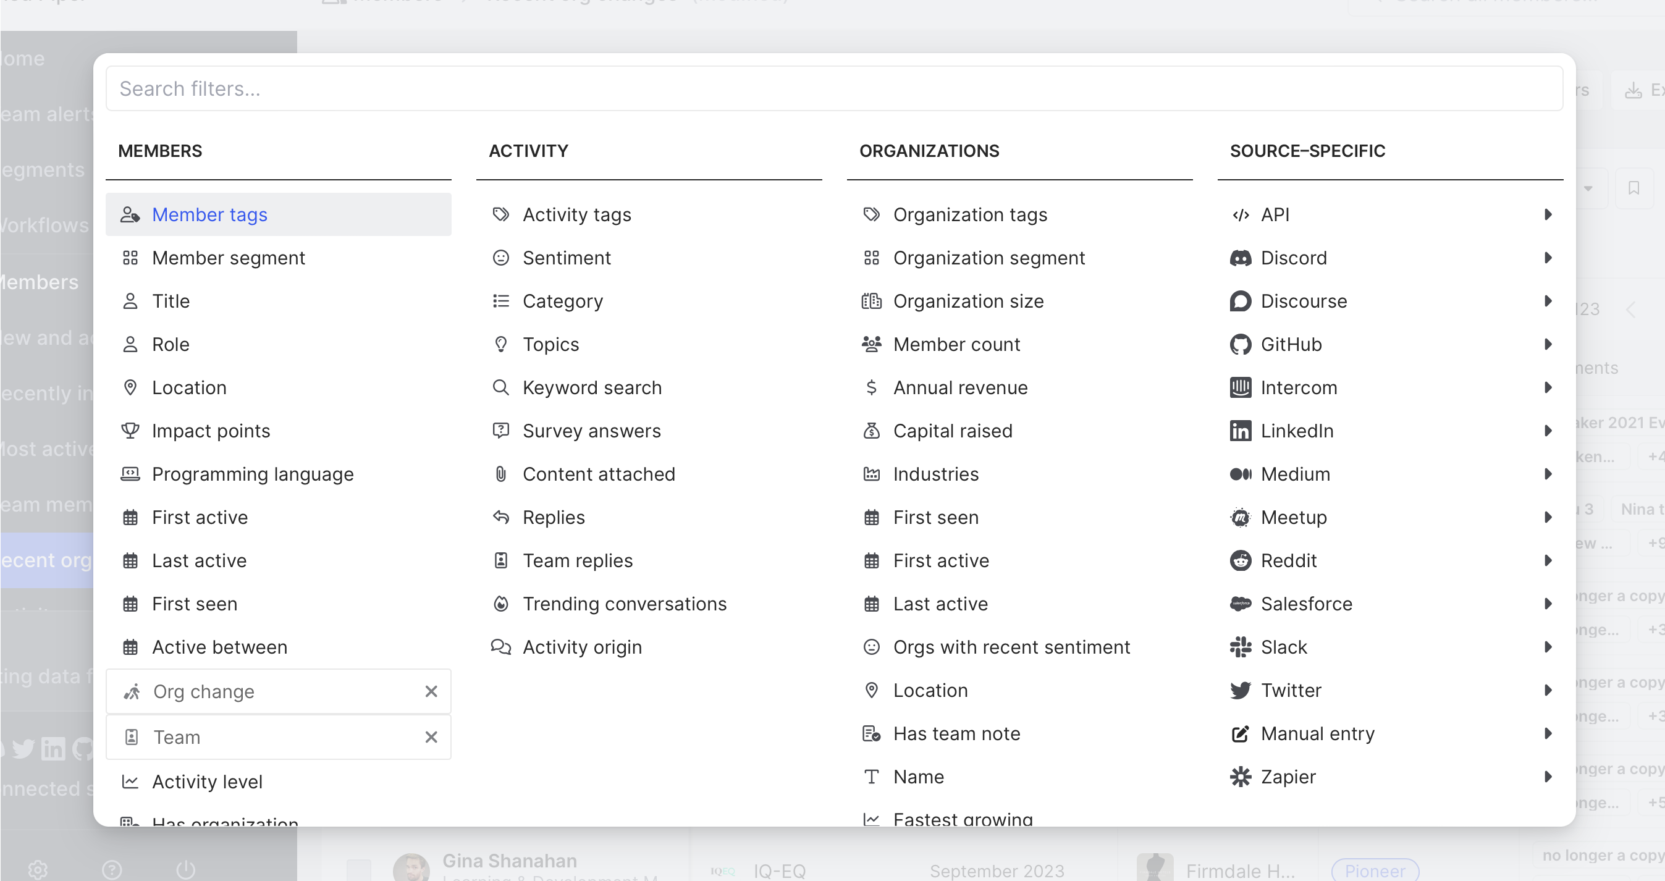Expand the Manual entry submenu arrow
Viewport: 1665px width, 881px height.
pos(1548,733)
